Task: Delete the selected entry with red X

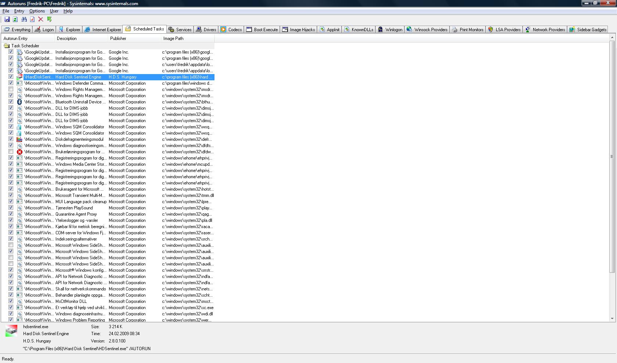Action: tap(41, 19)
